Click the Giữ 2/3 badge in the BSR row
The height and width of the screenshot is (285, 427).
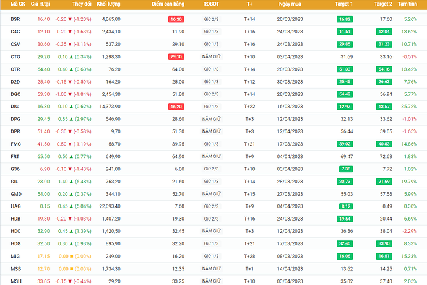click(x=211, y=19)
